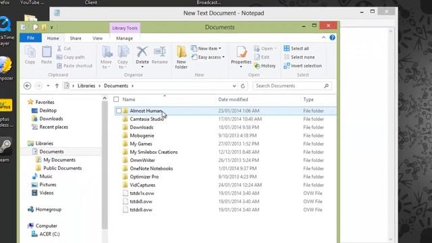
Task: Tick the select-all checkbox by Name header
Action: coord(116,99)
